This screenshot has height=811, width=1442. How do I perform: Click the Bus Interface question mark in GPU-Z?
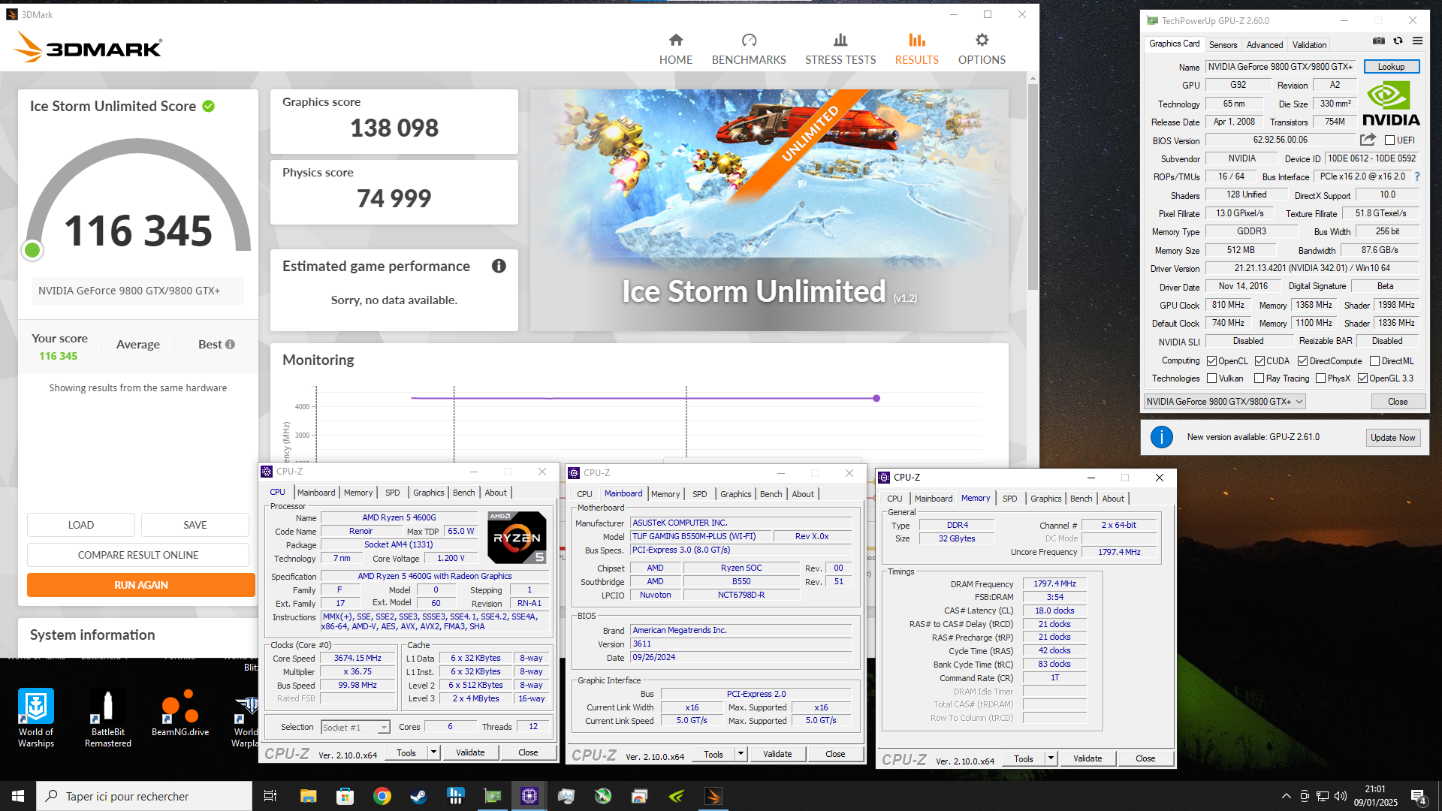pos(1417,176)
